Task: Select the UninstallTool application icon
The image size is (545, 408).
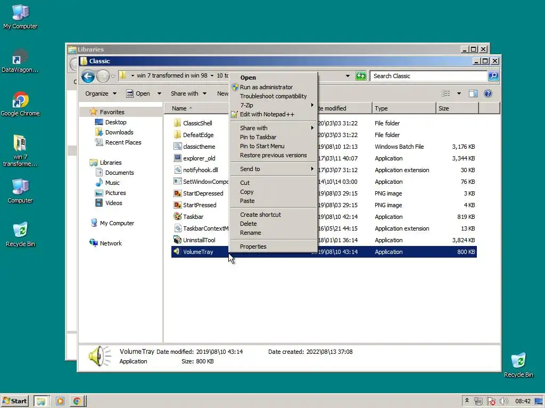Action: click(x=177, y=240)
